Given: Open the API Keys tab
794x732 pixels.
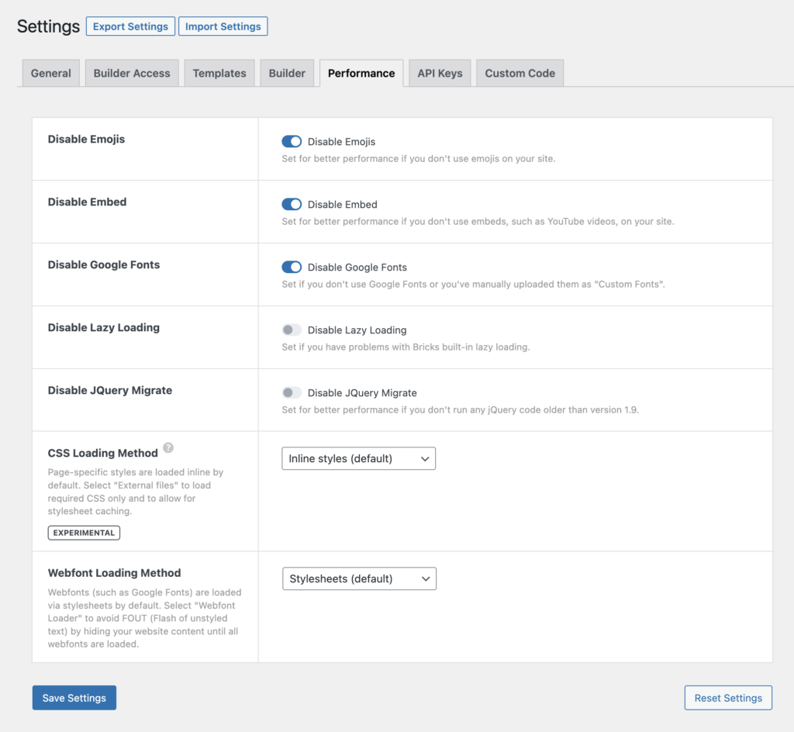Looking at the screenshot, I should coord(440,74).
